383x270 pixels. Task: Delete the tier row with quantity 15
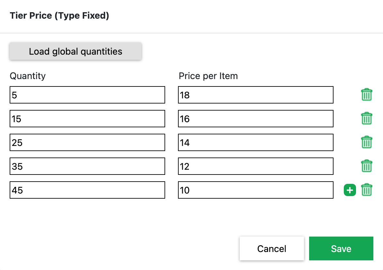[x=367, y=119]
